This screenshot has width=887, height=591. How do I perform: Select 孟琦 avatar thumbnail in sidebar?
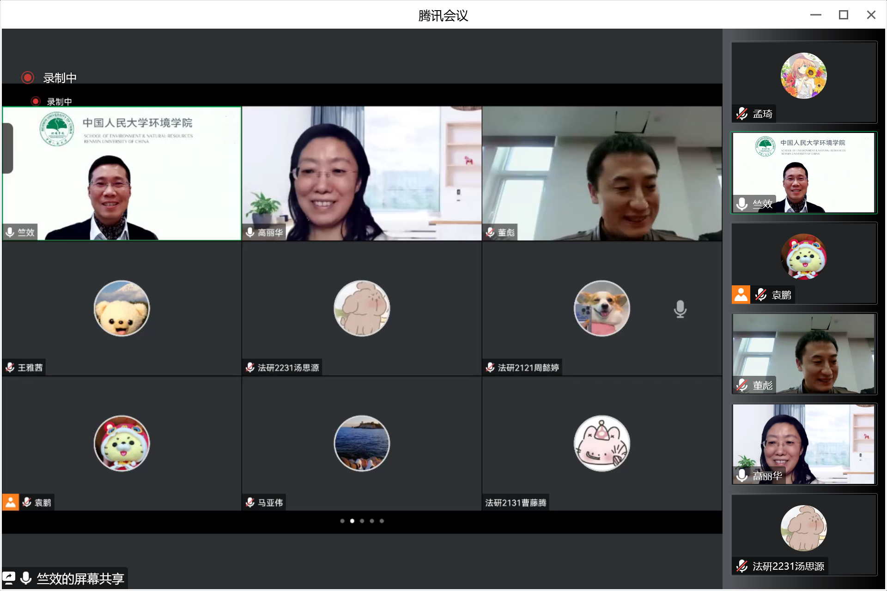pos(803,76)
